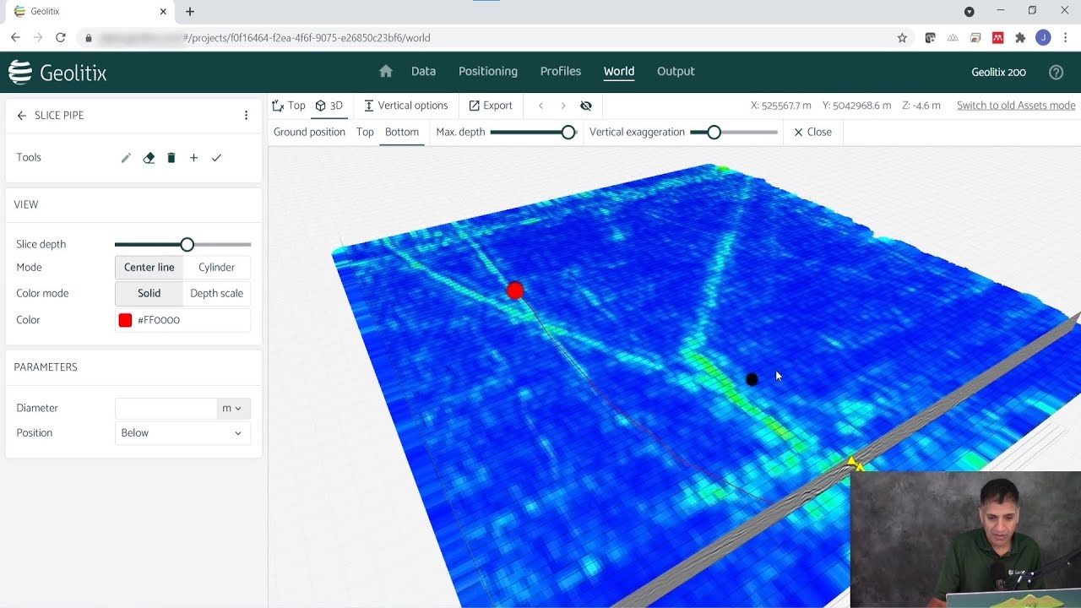The image size is (1081, 608).
Task: Select Depth scale color mode
Action: [216, 294]
